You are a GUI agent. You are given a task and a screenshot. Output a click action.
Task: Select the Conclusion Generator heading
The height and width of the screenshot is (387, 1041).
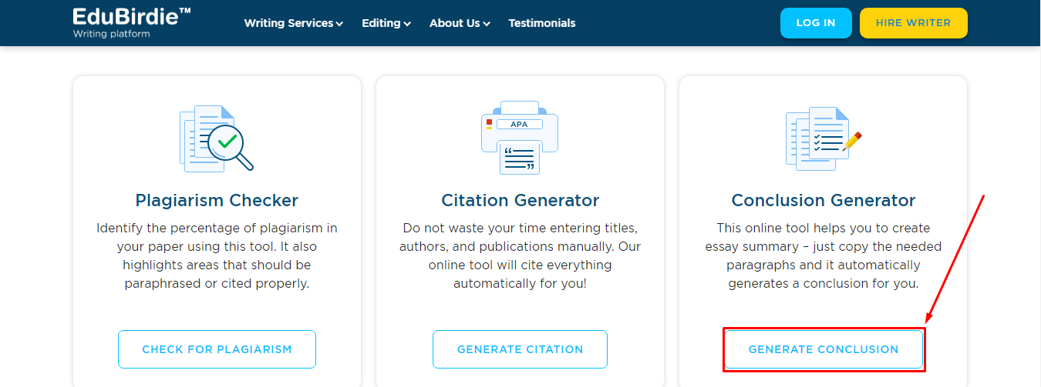tap(824, 201)
